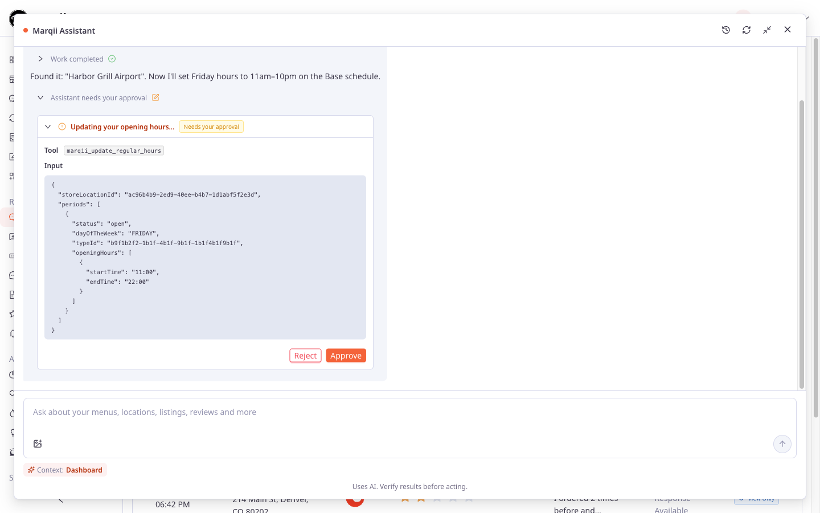Click the warning icon on opening hours card
820x513 pixels.
[x=62, y=127]
